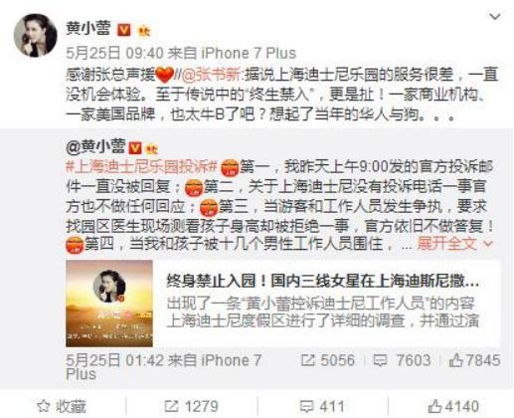Like this post with 4140 thumbs-up

453,406
